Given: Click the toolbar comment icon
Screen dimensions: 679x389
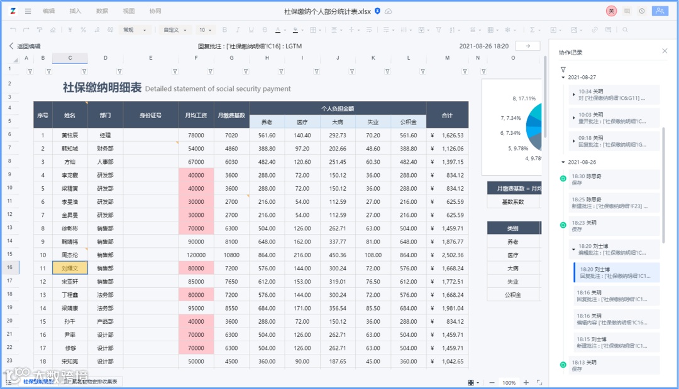Looking at the screenshot, I should pos(609,30).
